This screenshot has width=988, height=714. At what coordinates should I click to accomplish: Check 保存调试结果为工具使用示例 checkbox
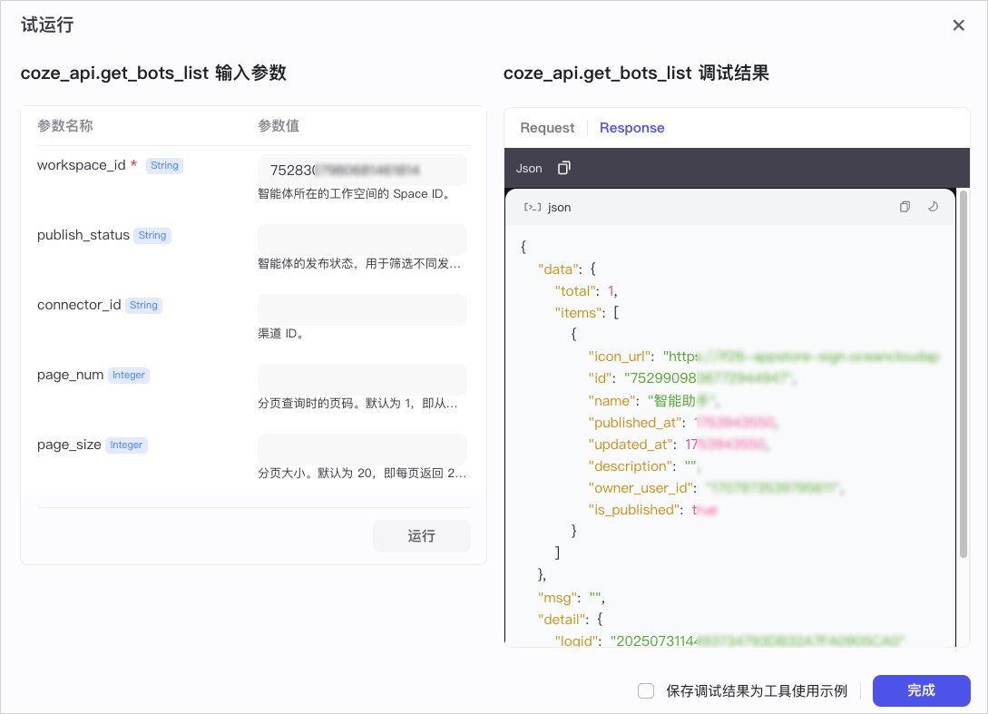pyautogui.click(x=646, y=690)
